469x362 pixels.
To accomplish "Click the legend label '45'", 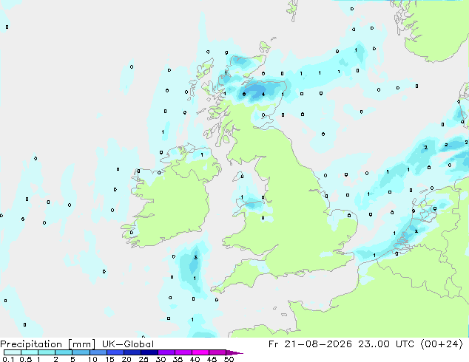I will [212, 359].
